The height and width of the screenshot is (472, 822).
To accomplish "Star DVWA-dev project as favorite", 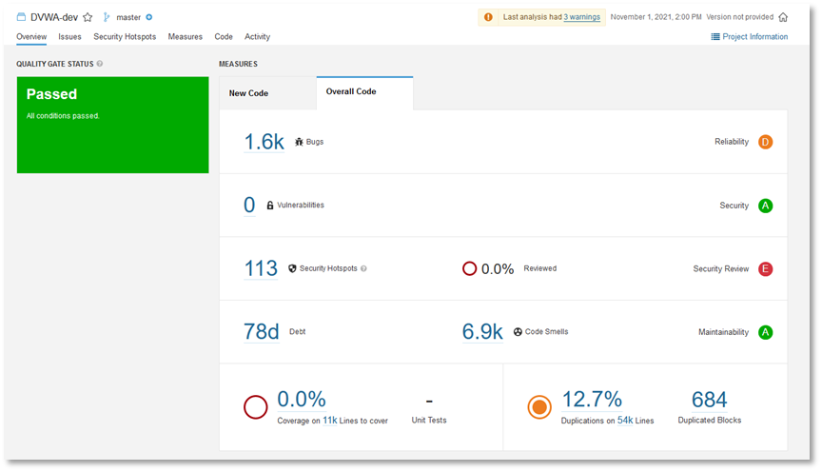I will (x=88, y=17).
